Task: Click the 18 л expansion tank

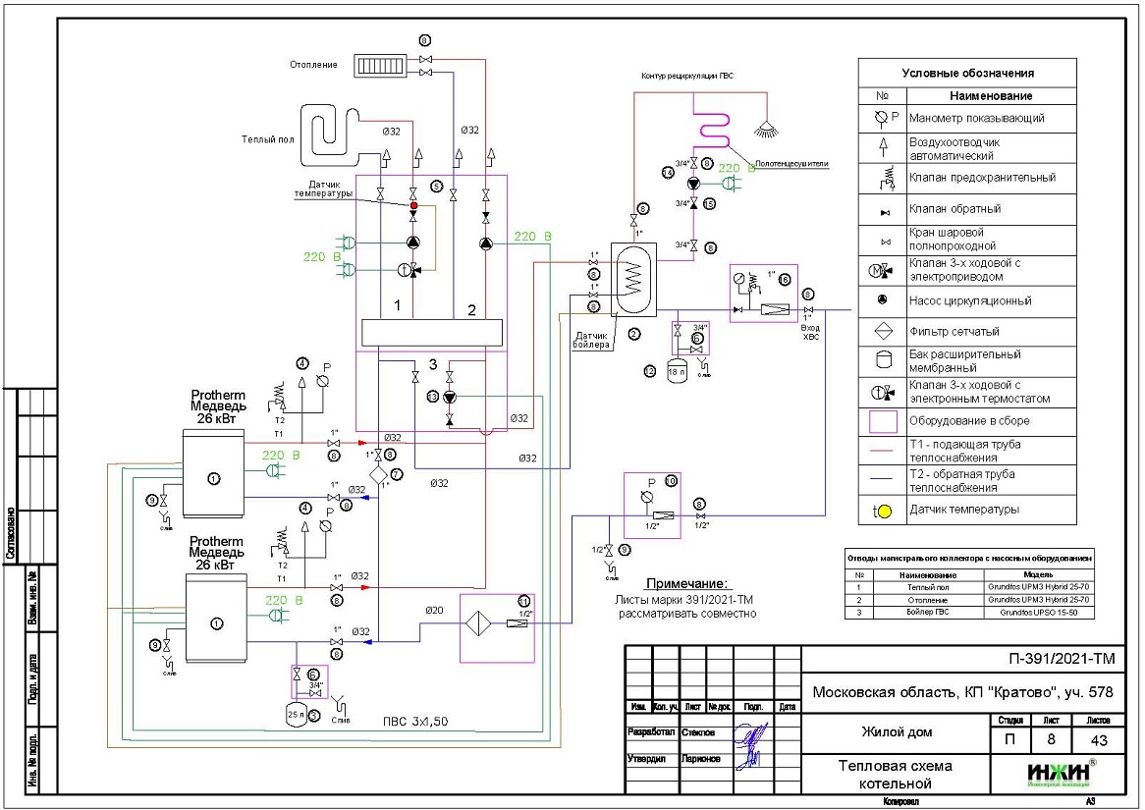Action: (676, 372)
